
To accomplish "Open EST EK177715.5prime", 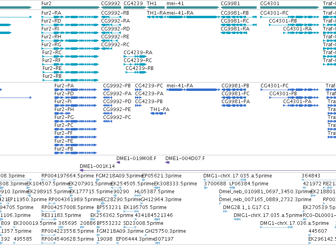I will click(x=91, y=192).
